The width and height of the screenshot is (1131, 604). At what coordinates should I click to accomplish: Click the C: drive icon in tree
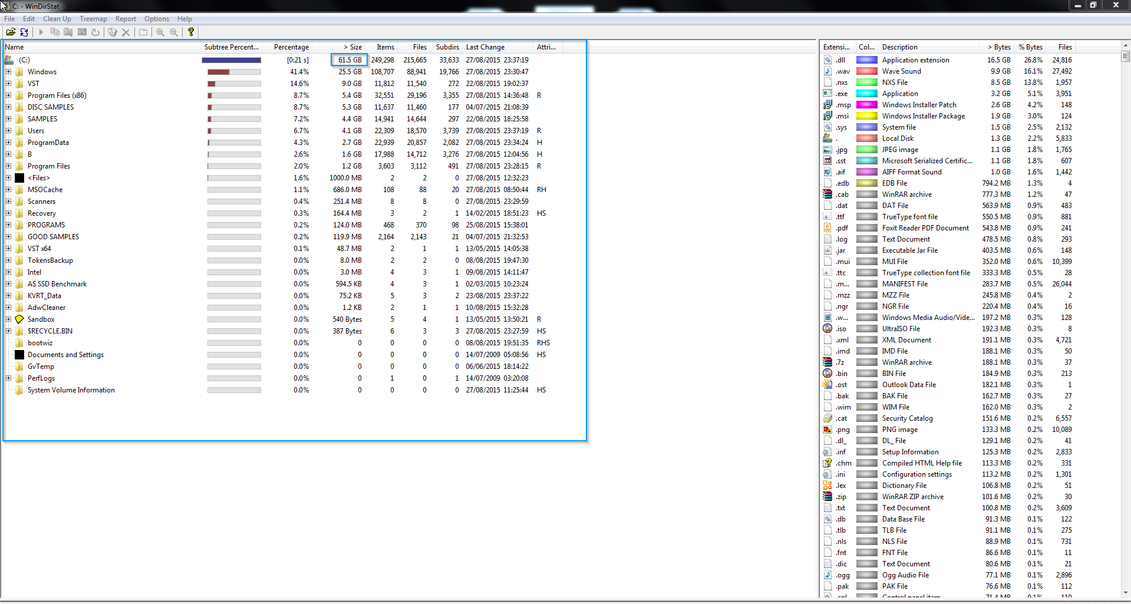(9, 60)
